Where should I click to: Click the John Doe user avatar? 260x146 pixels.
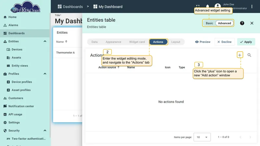tap(217, 6)
